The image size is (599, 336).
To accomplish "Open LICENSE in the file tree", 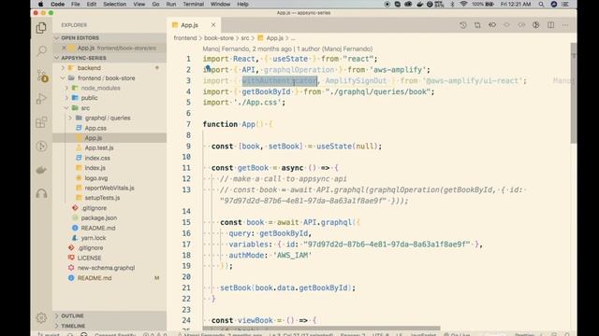I will coord(90,258).
